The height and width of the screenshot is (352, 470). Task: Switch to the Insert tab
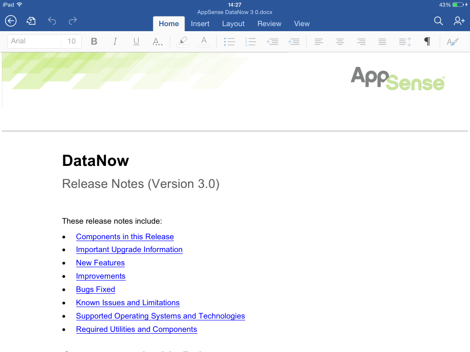(200, 24)
